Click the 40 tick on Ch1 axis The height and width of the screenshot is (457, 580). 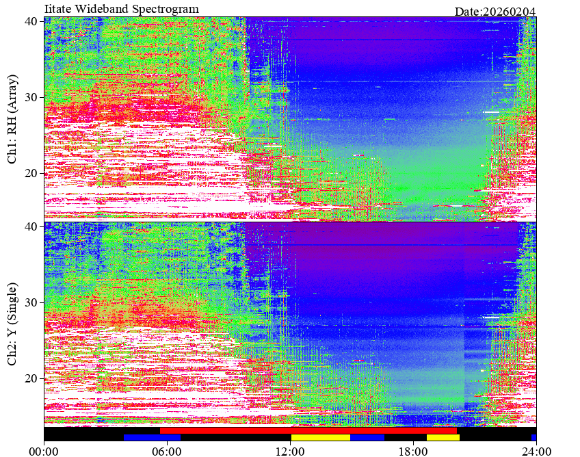31,21
